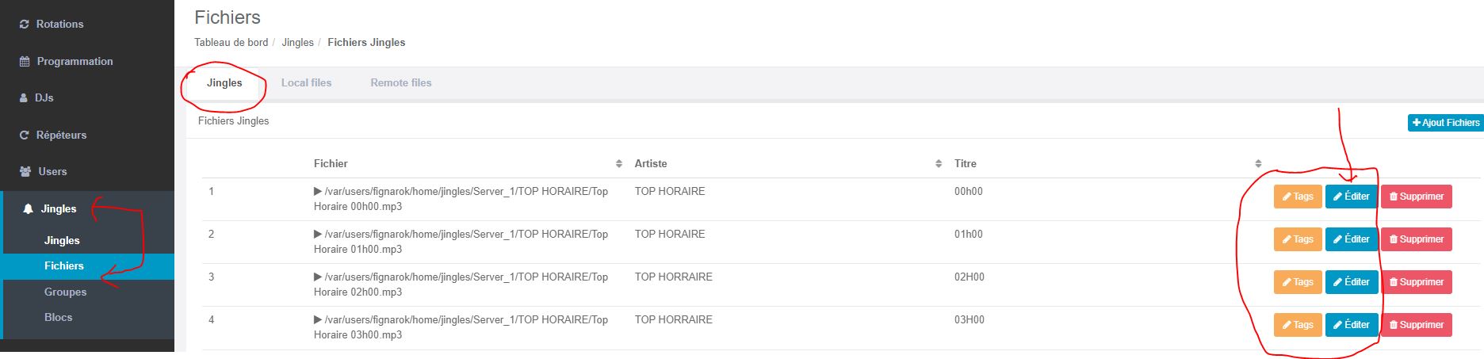
Task: Switch to Local files tab
Action: coord(306,82)
